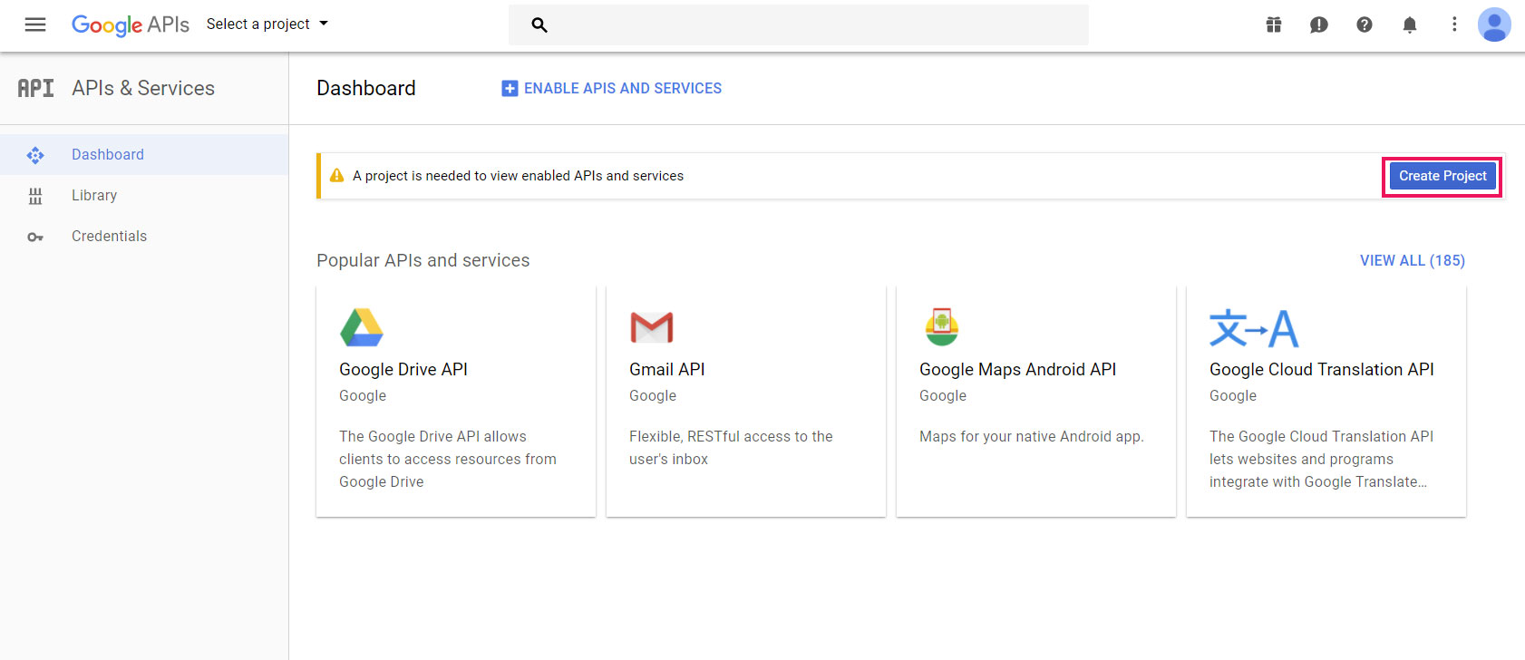
Task: Open the Gmail API card title
Action: [x=667, y=369]
